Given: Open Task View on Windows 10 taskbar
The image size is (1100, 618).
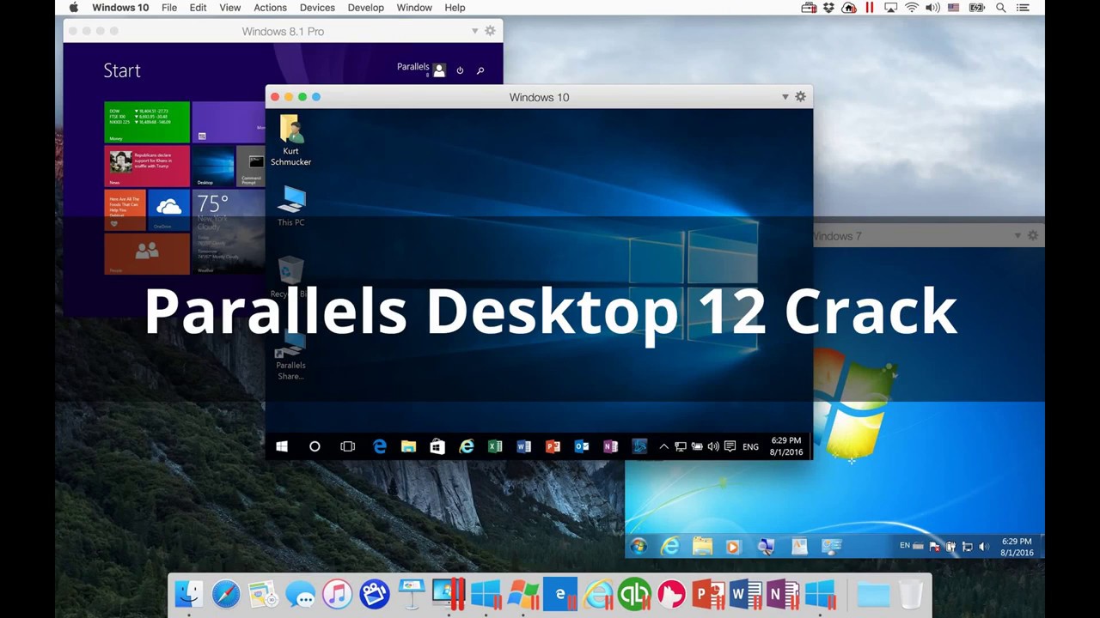Looking at the screenshot, I should 347,446.
